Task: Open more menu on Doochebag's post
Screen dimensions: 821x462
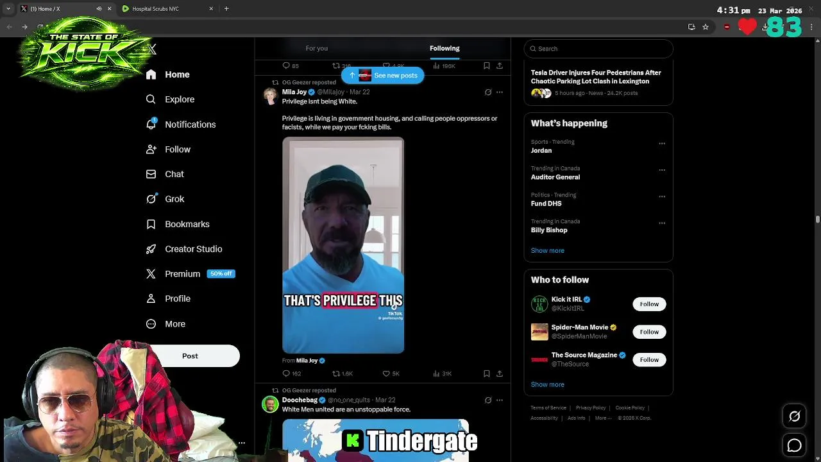Action: click(x=500, y=400)
